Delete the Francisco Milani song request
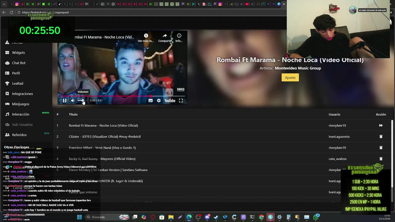The image size is (395, 222). tap(381, 148)
